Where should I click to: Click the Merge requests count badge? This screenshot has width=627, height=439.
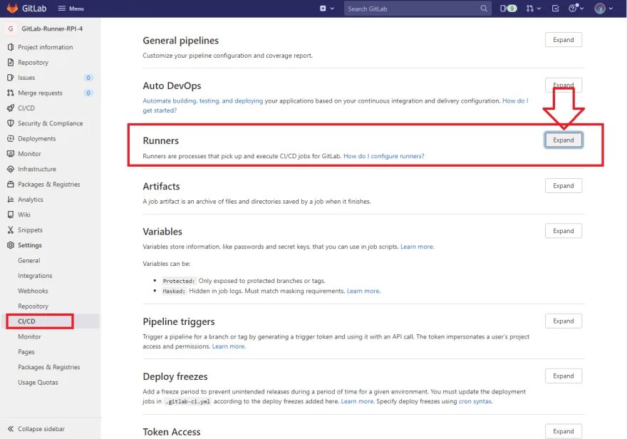click(88, 93)
